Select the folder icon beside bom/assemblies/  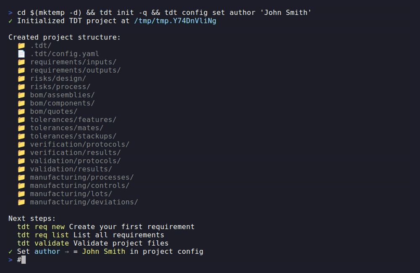click(21, 95)
